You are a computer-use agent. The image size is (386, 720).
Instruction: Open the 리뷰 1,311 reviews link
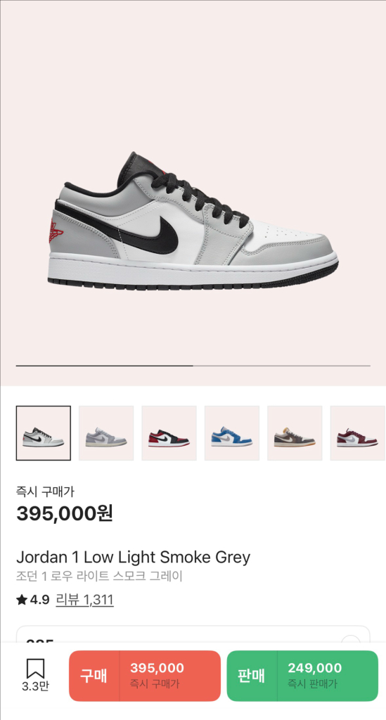[84, 600]
